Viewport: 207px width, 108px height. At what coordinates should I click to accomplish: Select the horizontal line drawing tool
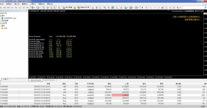pyautogui.click(x=155, y=8)
